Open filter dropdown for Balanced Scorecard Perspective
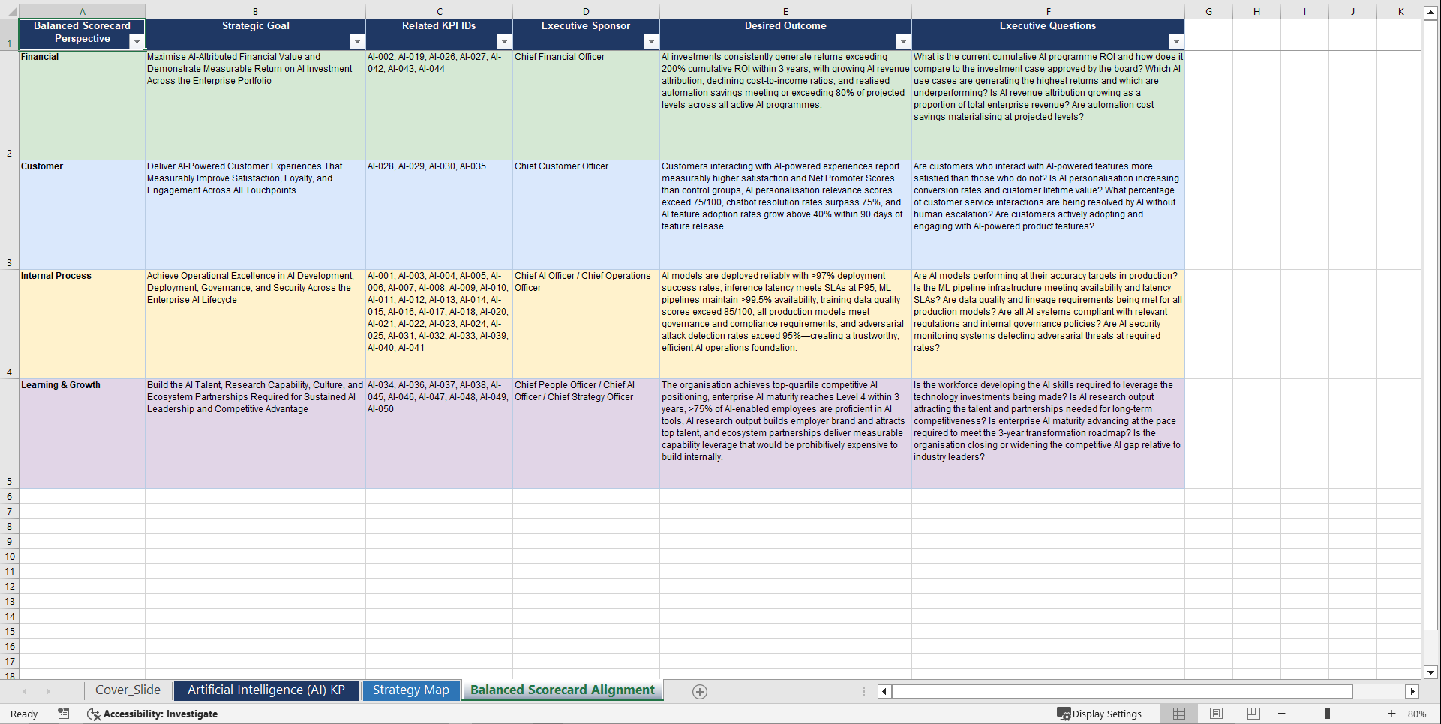Screen dimensions: 1441x724 pos(136,42)
